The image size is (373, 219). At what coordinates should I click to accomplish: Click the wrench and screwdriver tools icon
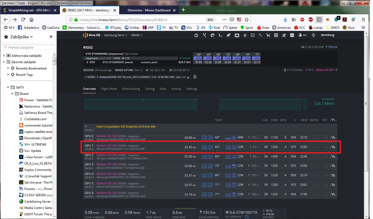click(284, 35)
